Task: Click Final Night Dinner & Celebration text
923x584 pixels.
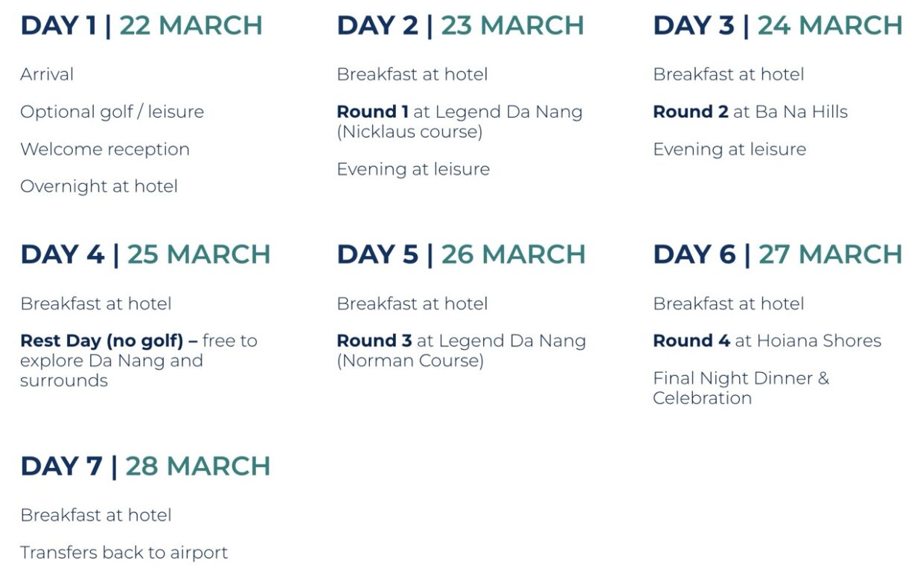Action: tap(741, 388)
